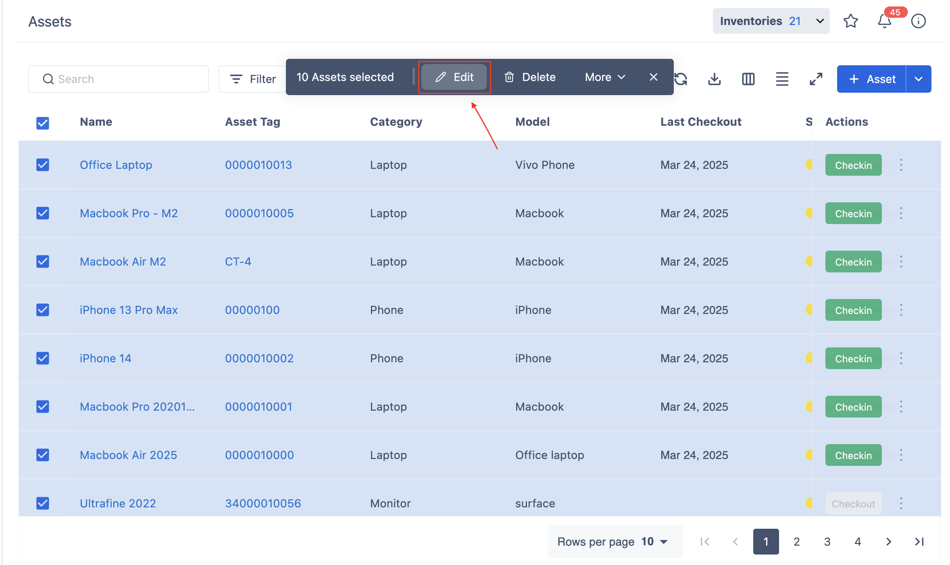Uncheck the select-all header checkbox
Image resolution: width=950 pixels, height=565 pixels.
click(43, 123)
